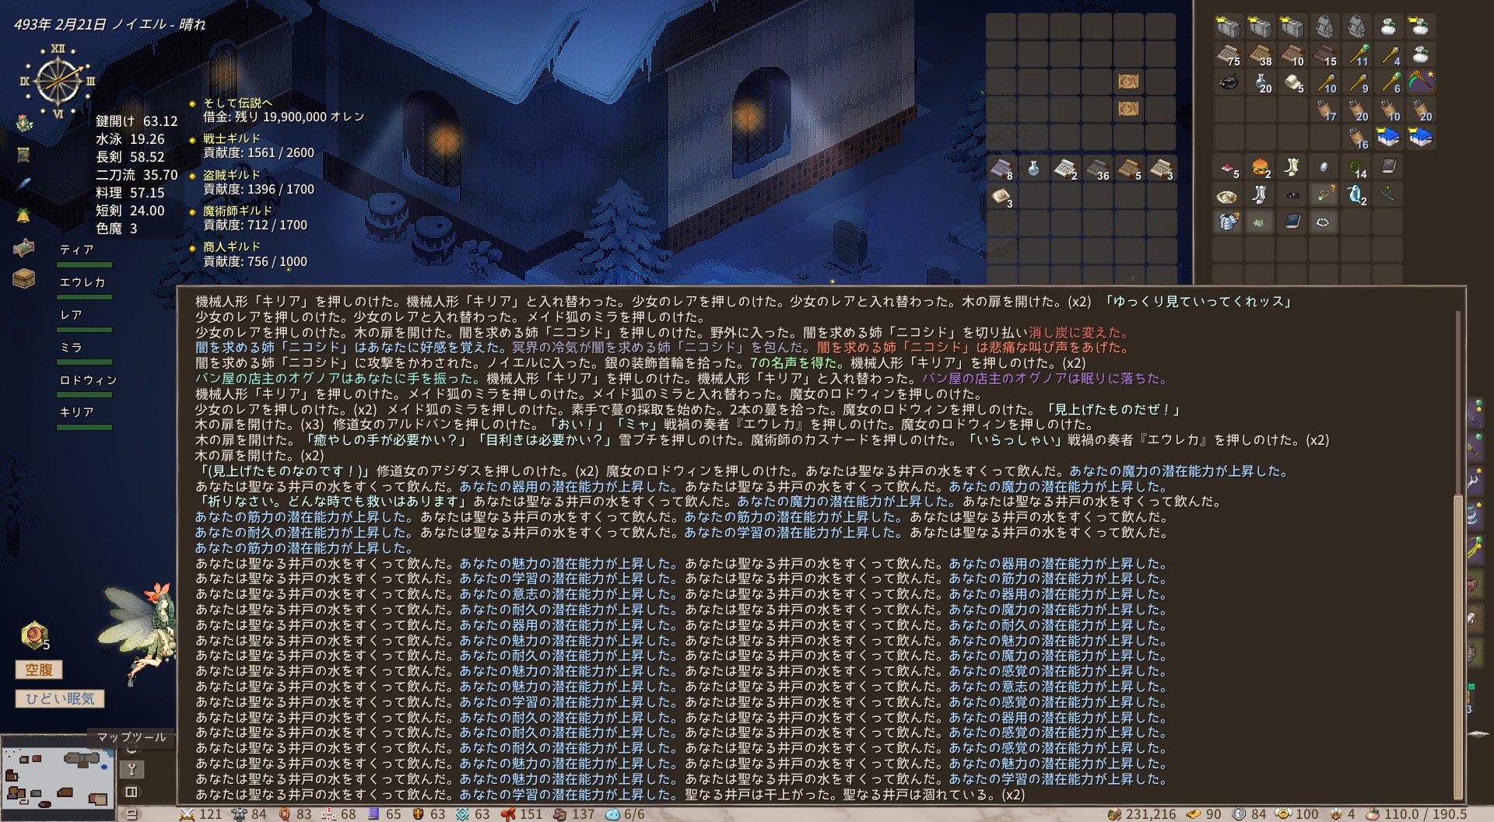Open the blue feather quill icon

(23, 184)
